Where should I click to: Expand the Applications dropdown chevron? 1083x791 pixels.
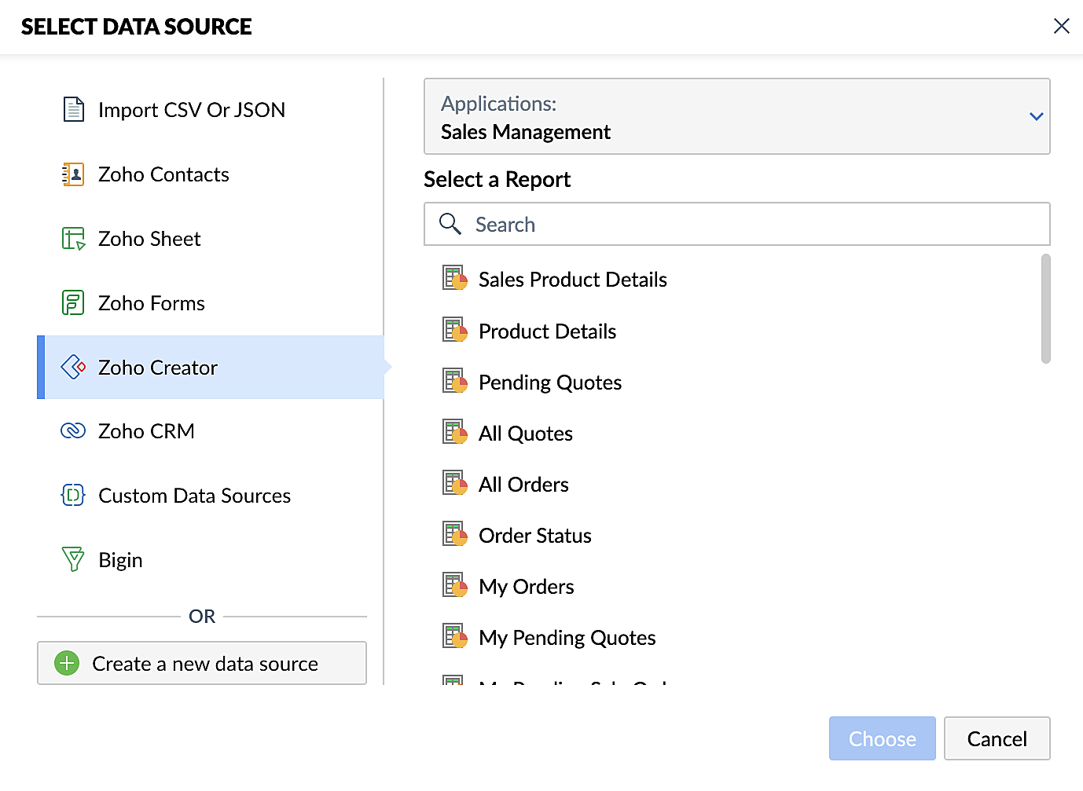1036,116
